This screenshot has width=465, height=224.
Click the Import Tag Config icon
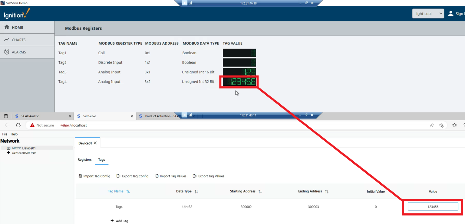[x=80, y=176]
